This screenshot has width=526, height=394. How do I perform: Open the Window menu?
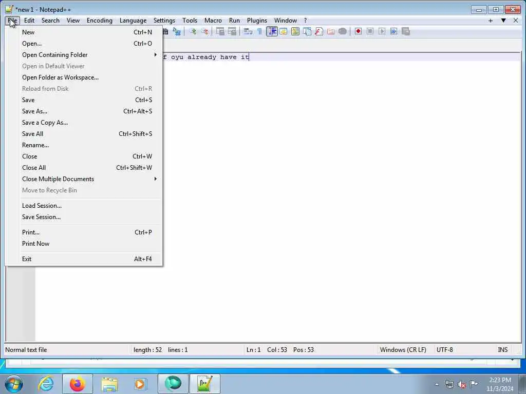[286, 21]
